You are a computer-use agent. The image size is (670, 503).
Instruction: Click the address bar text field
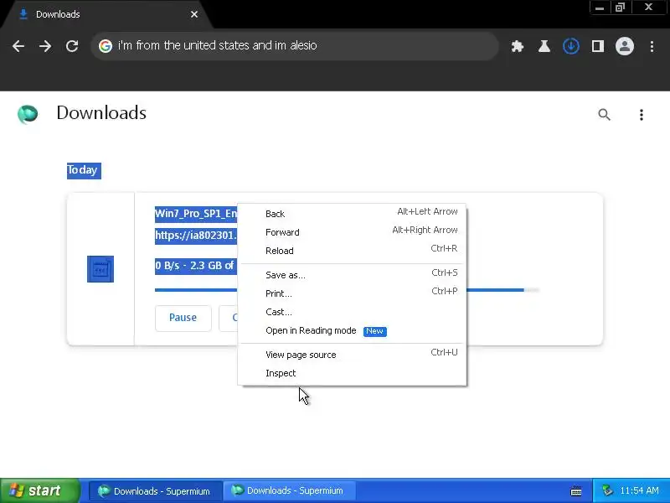295,45
